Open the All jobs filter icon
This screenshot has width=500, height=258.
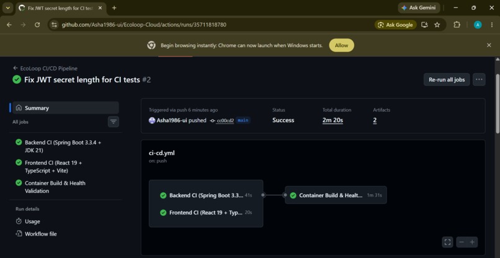coord(113,122)
